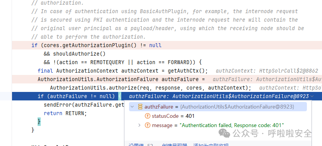This screenshot has width=322, height=146.
Task: Click the authzFailure object icon
Action: point(140,107)
